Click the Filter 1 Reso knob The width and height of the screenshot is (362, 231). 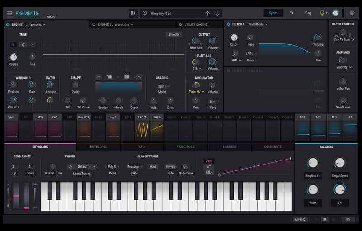251,38
